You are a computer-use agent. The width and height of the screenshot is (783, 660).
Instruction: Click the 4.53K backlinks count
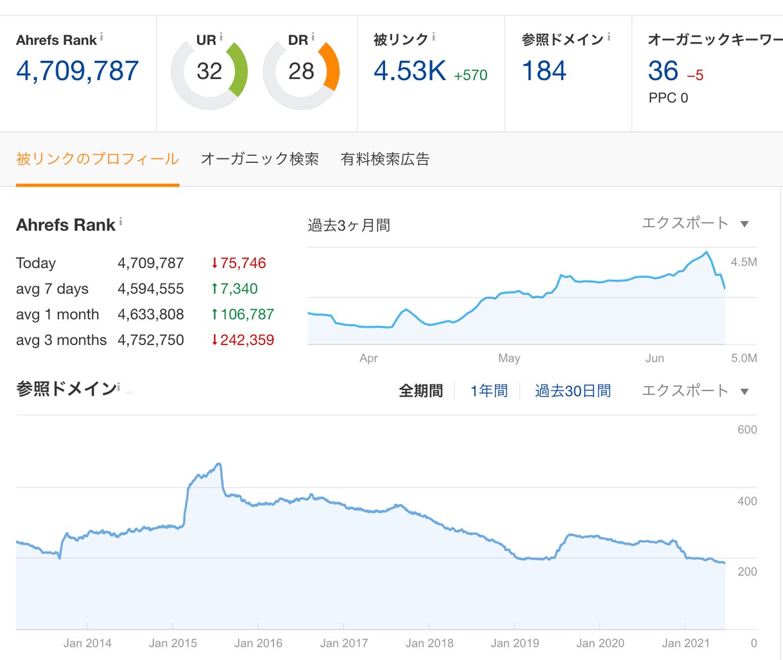click(x=410, y=71)
